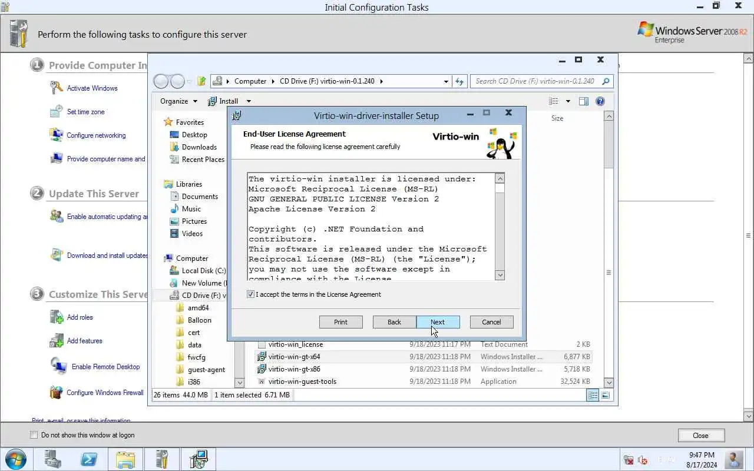Select Downloads under Favorites

click(199, 147)
